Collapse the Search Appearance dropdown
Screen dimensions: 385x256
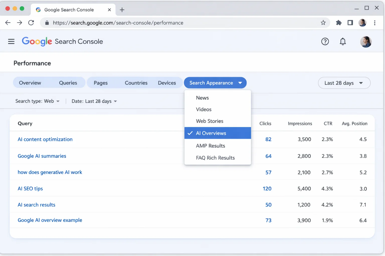pos(215,83)
